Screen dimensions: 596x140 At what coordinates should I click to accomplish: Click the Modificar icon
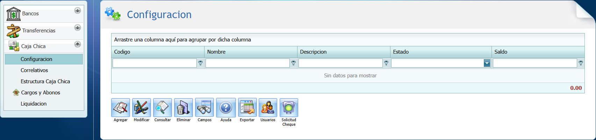pos(142,108)
